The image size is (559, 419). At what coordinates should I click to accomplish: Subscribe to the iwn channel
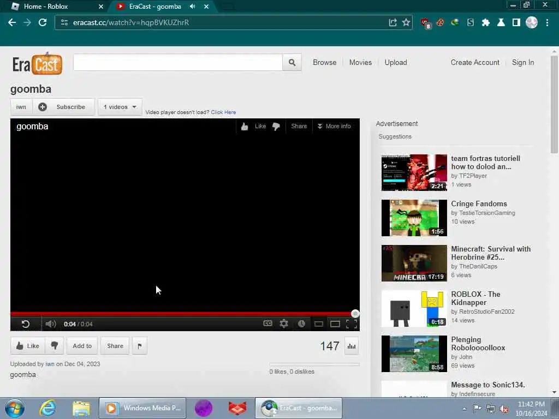(x=63, y=107)
